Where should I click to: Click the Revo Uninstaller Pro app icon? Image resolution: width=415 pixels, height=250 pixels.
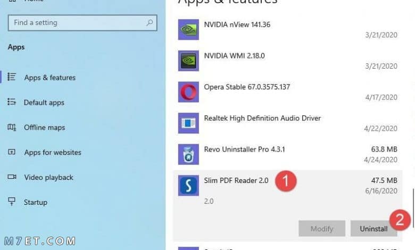coord(188,154)
